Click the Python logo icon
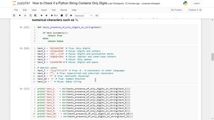This screenshot has height=120, width=214. point(186,3)
